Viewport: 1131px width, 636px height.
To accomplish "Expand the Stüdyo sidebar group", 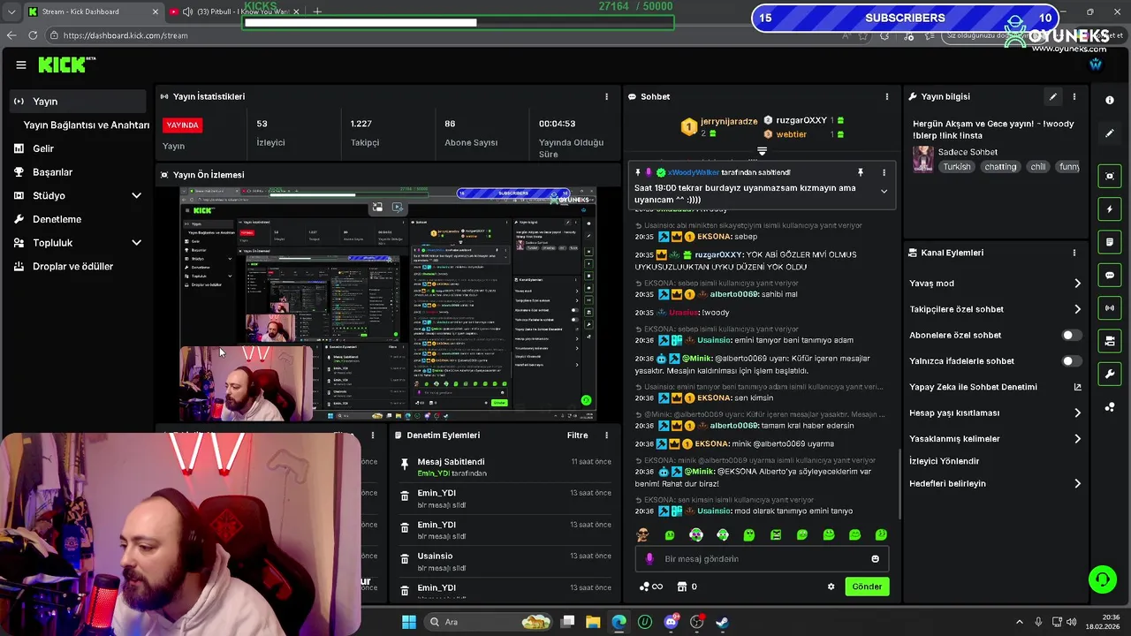I will pyautogui.click(x=136, y=195).
